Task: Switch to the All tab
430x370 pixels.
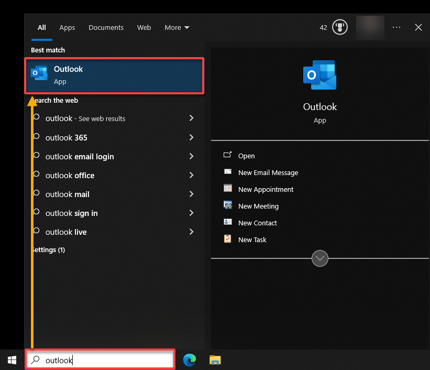Action: click(x=42, y=27)
